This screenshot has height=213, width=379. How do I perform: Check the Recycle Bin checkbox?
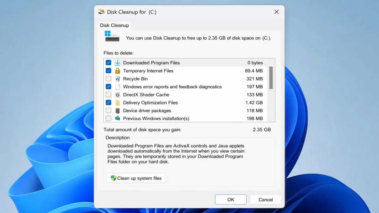point(108,79)
